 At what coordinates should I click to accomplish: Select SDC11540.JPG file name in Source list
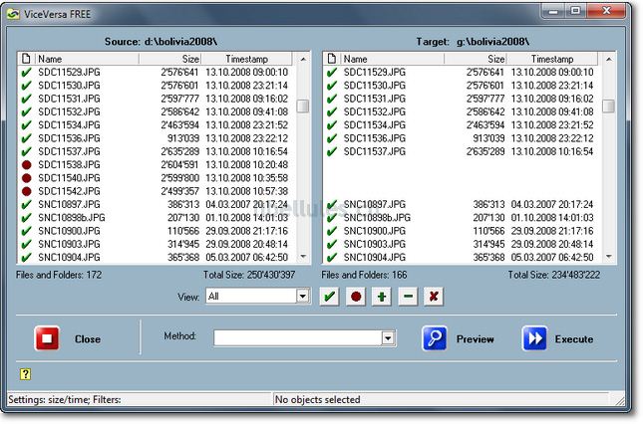click(70, 178)
